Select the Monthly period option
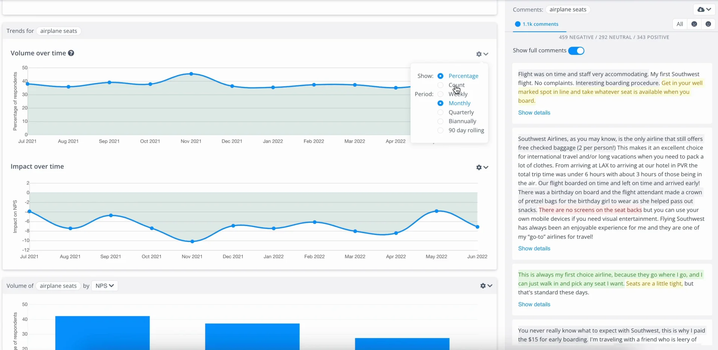The image size is (718, 350). tap(441, 103)
